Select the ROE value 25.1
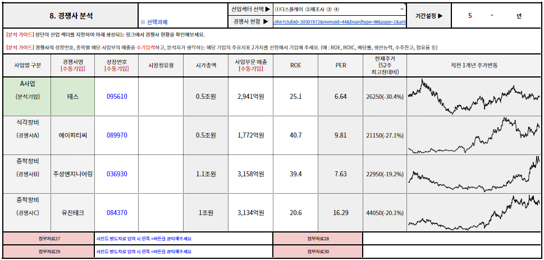The image size is (544, 260). [x=296, y=97]
